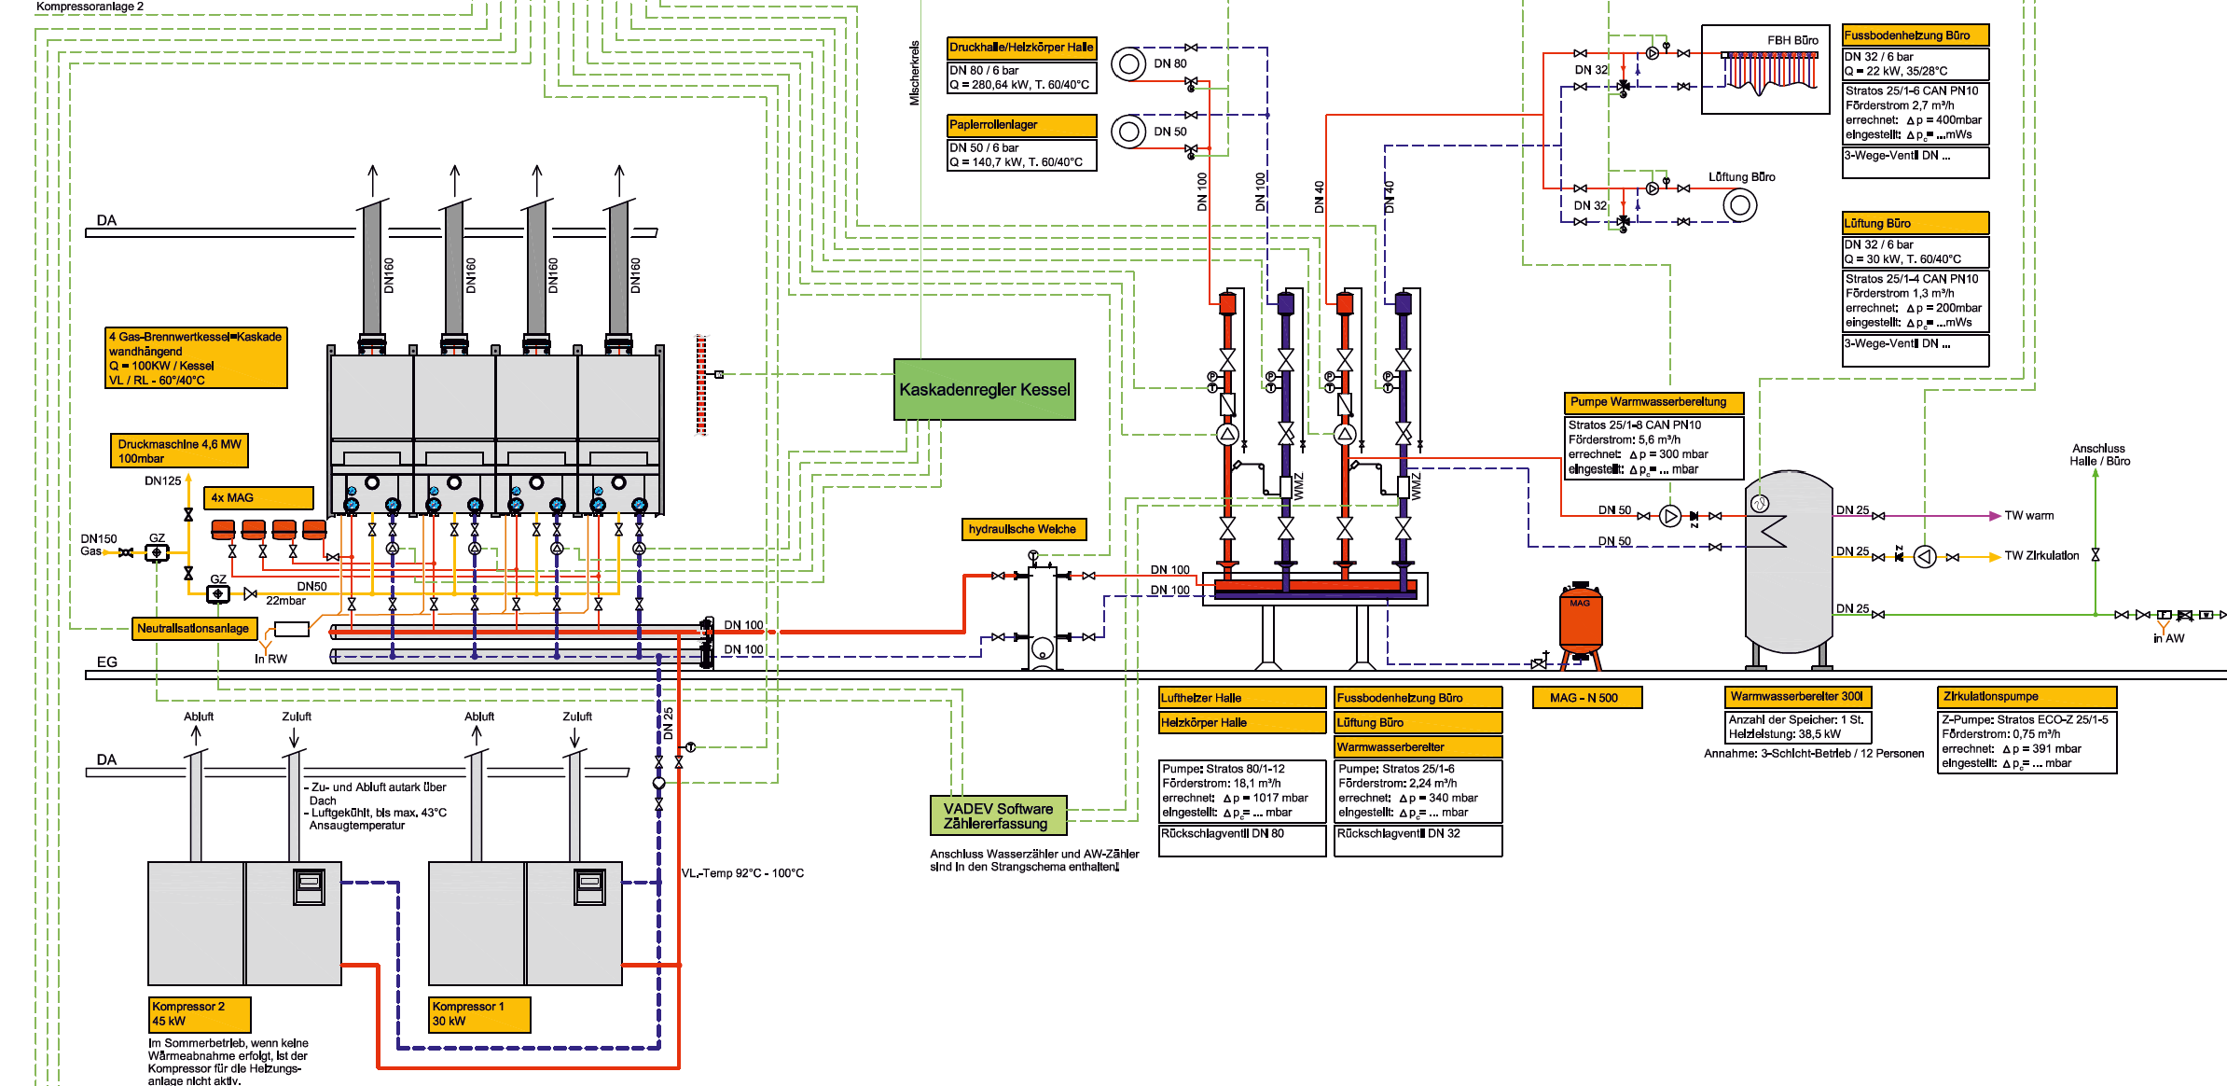Select the Zirkulationspumpe heading
Screen dimensions: 2227x1086
[2027, 697]
